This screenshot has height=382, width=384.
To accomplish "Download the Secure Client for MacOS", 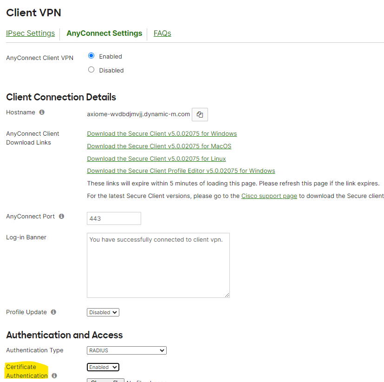I will (159, 146).
